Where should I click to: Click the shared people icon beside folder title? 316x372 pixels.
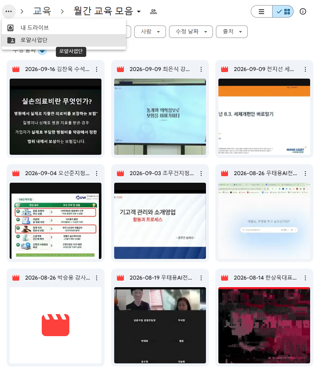coord(154,11)
